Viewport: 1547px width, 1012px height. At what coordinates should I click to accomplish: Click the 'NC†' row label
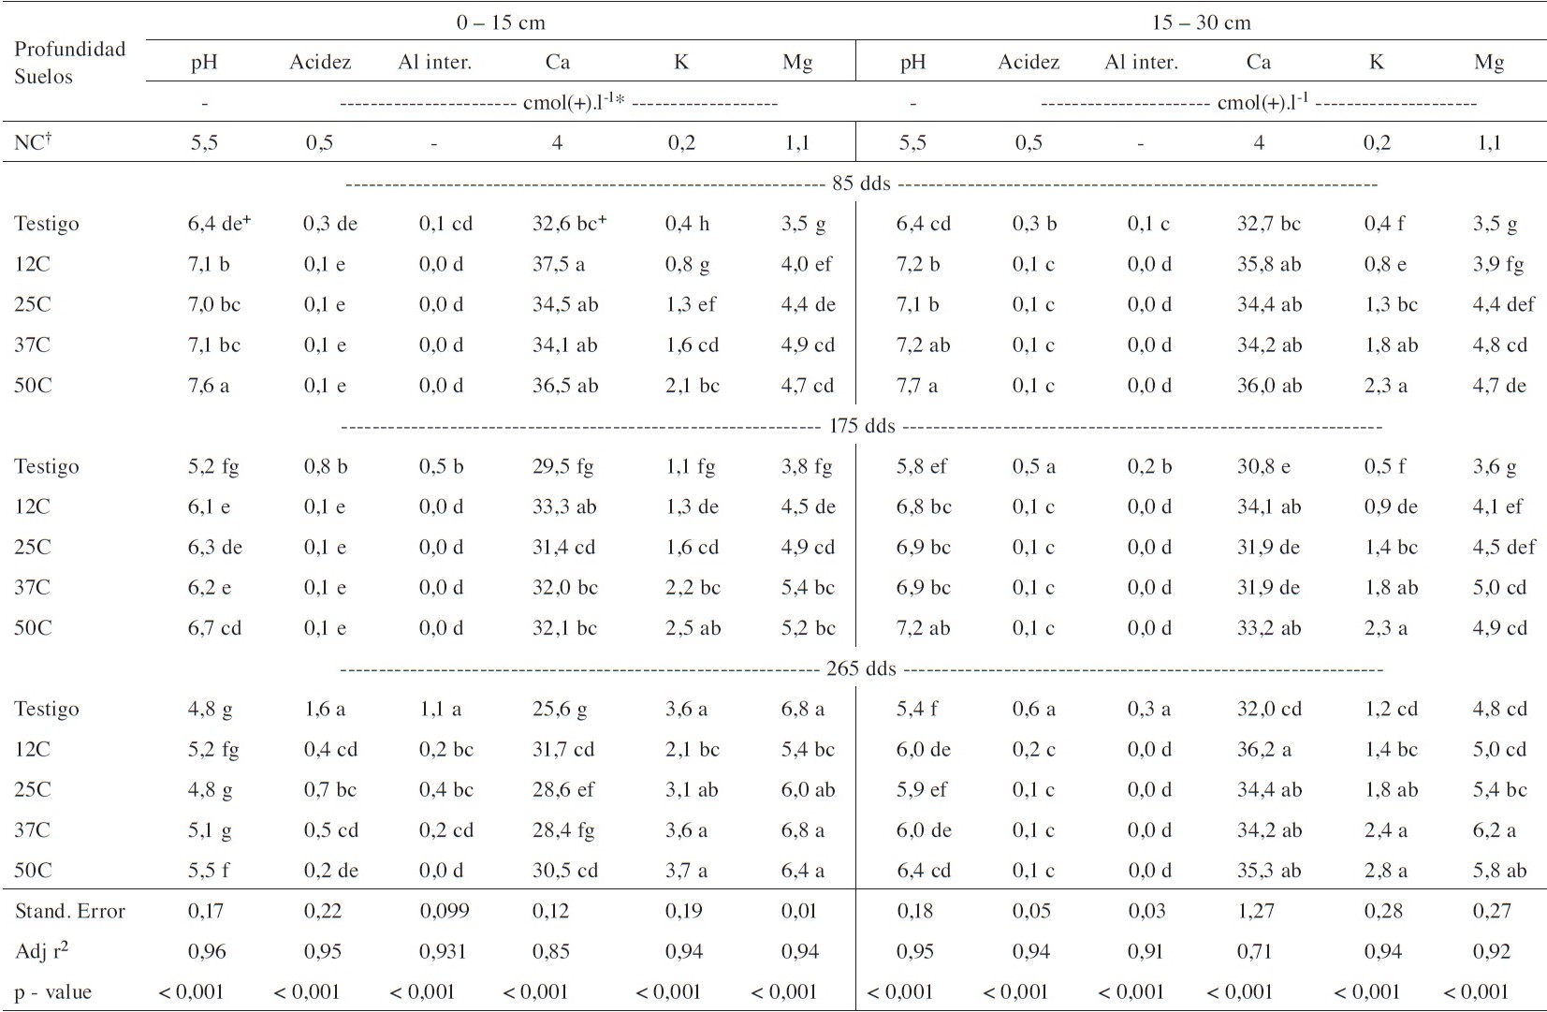tap(34, 142)
